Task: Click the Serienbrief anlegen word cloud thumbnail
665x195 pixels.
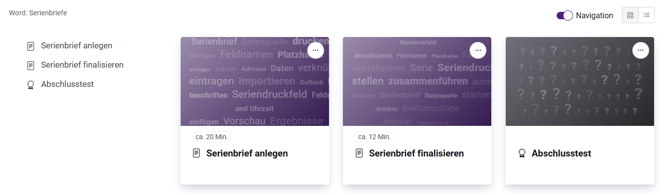Action: (x=255, y=81)
